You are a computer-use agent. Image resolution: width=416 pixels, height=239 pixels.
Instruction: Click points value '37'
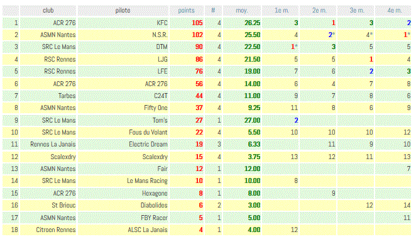199,108
